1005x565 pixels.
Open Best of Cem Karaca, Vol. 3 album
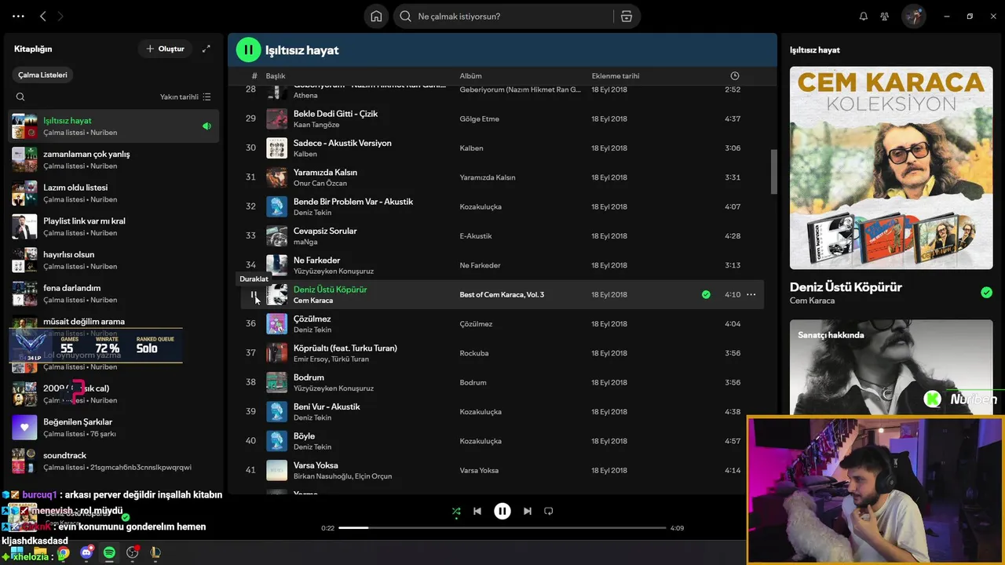coord(502,295)
